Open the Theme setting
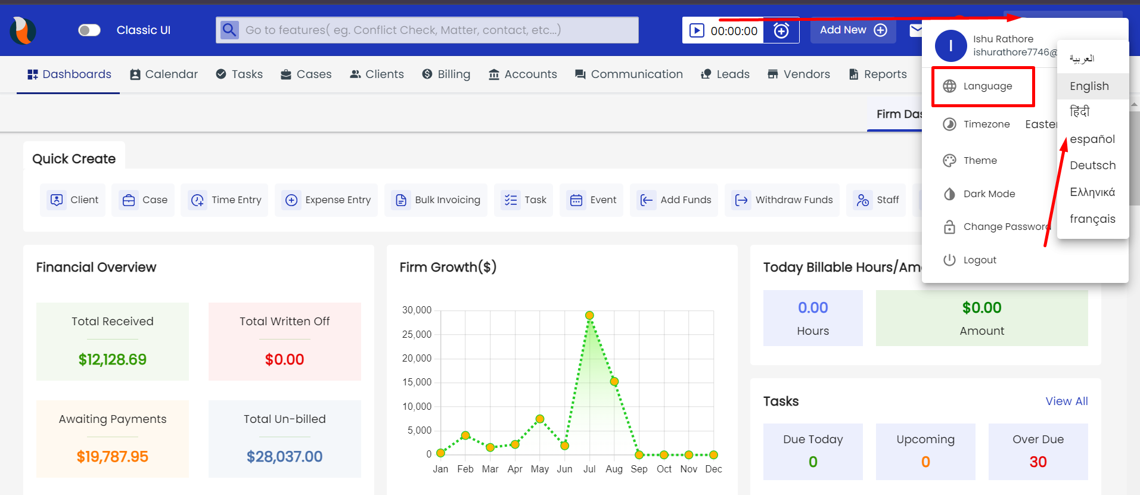The width and height of the screenshot is (1140, 495). click(980, 160)
